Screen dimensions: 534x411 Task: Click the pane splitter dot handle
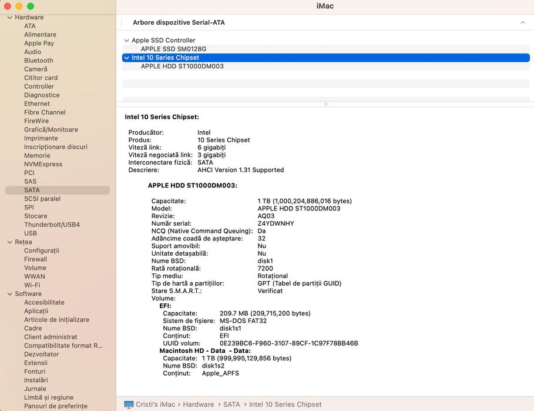(x=326, y=104)
